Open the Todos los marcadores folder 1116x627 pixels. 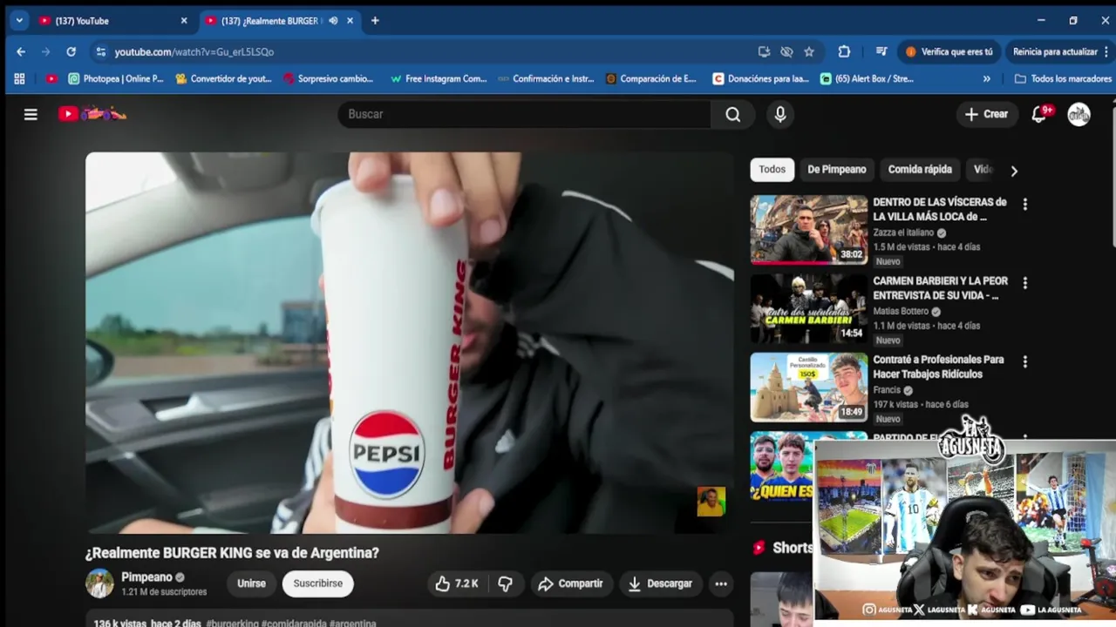pyautogui.click(x=1063, y=78)
